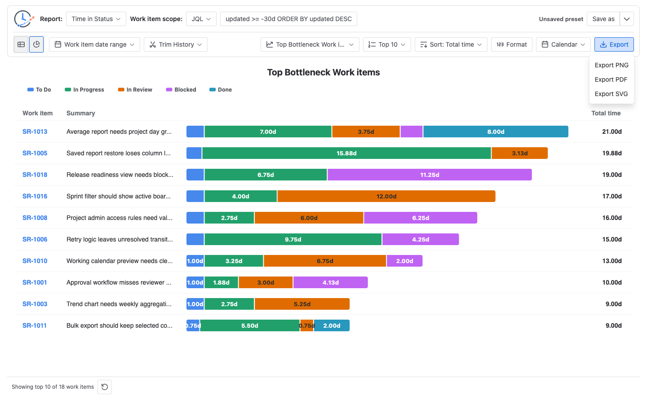Screen dimensions: 647x404
Task: Open work item SR-1010
Action: click(35, 261)
